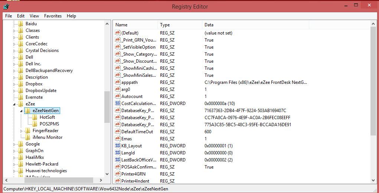Sort by the Name column header

(x=135, y=24)
